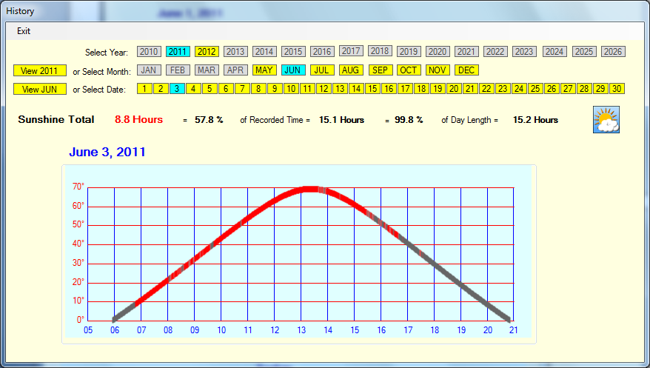Select the JAN month button
The image size is (650, 368).
pos(149,70)
